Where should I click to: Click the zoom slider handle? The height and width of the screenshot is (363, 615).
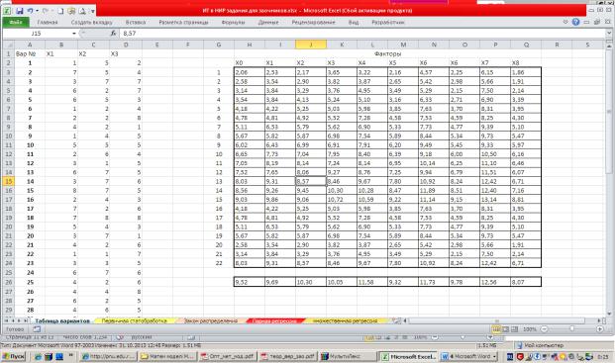click(x=571, y=329)
